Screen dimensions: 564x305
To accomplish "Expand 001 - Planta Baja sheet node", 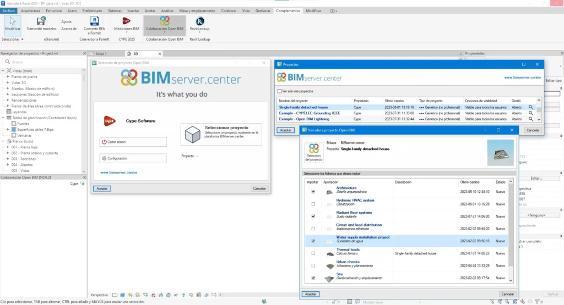I will (8, 147).
